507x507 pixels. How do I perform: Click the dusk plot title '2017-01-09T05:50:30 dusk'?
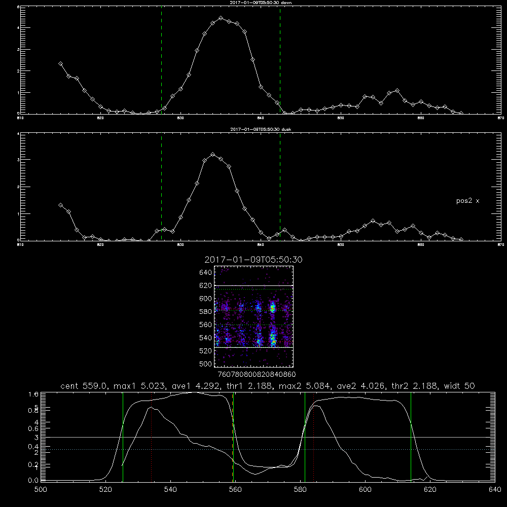(261, 129)
